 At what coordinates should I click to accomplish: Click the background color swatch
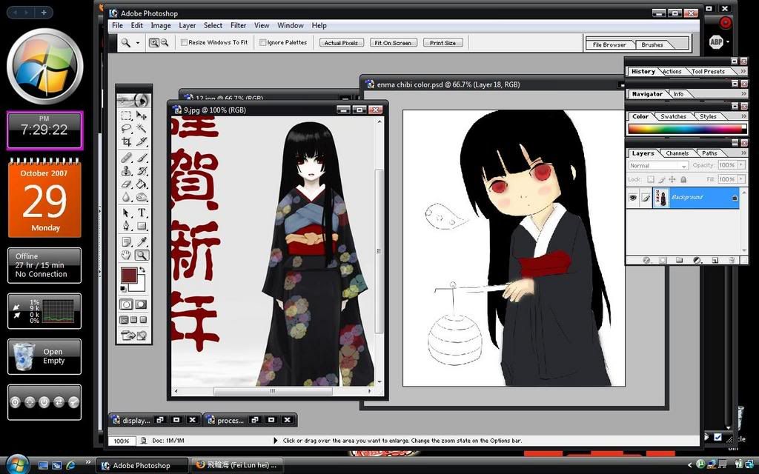[139, 286]
